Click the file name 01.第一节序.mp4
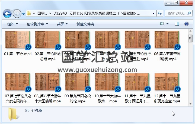 (x=18, y=54)
